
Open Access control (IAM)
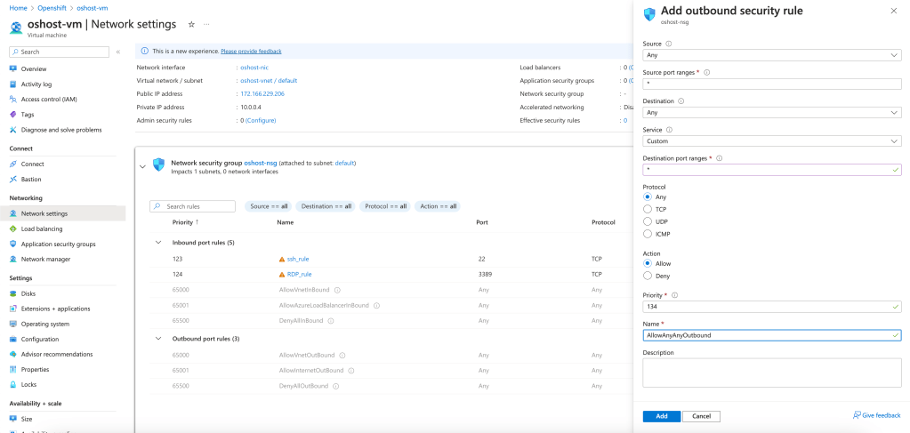49,100
